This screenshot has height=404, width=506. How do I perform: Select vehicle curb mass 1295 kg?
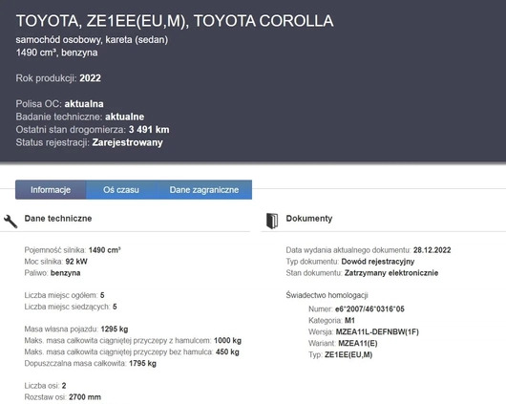tap(115, 330)
